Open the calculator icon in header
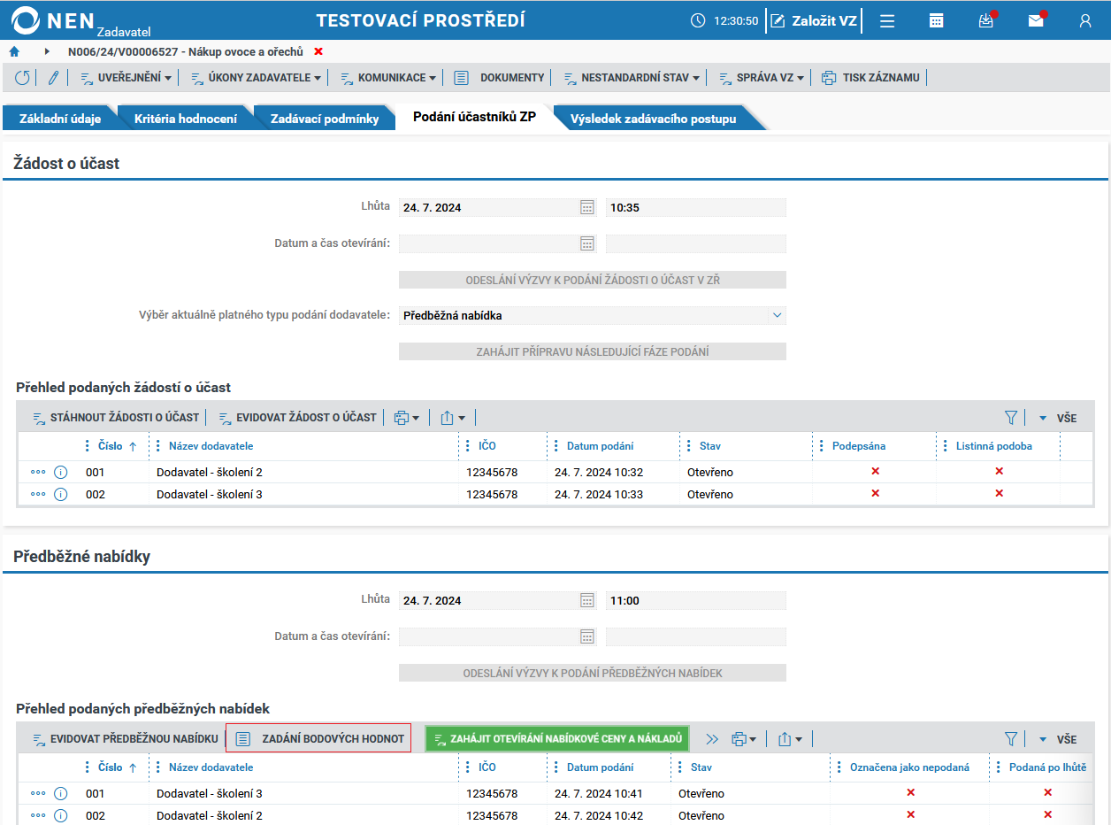This screenshot has height=825, width=1111. point(937,20)
